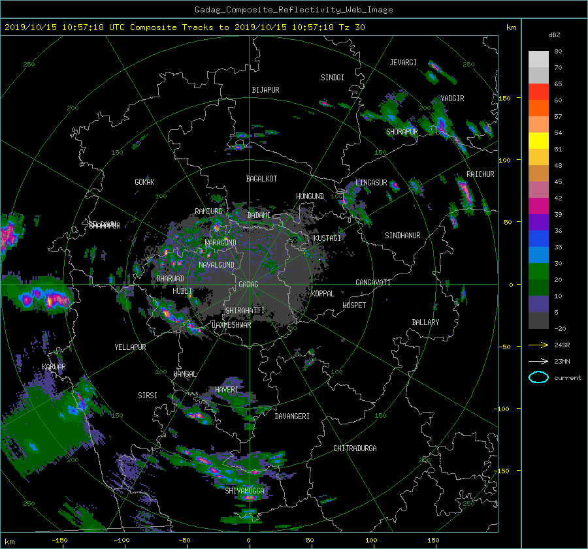Select the HAVERI label
The width and height of the screenshot is (588, 549).
(227, 390)
